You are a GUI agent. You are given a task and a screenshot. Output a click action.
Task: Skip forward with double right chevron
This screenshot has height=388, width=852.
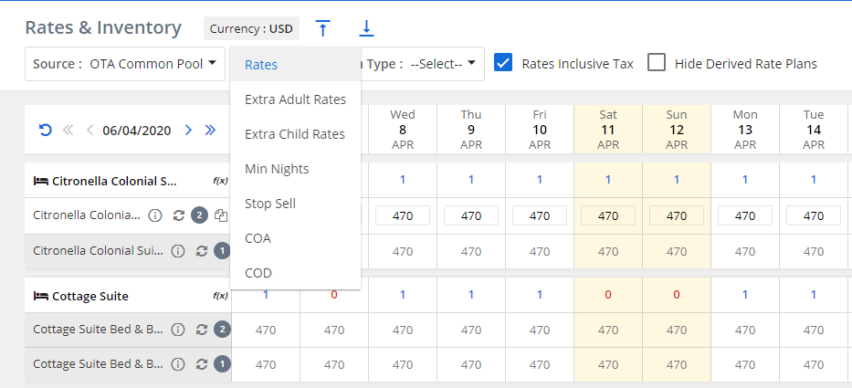[210, 130]
